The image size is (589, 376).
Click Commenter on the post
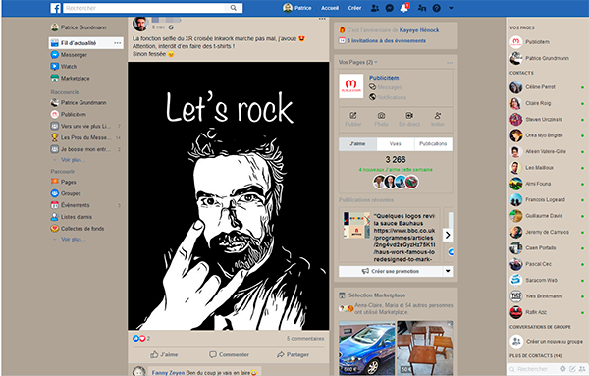229,354
